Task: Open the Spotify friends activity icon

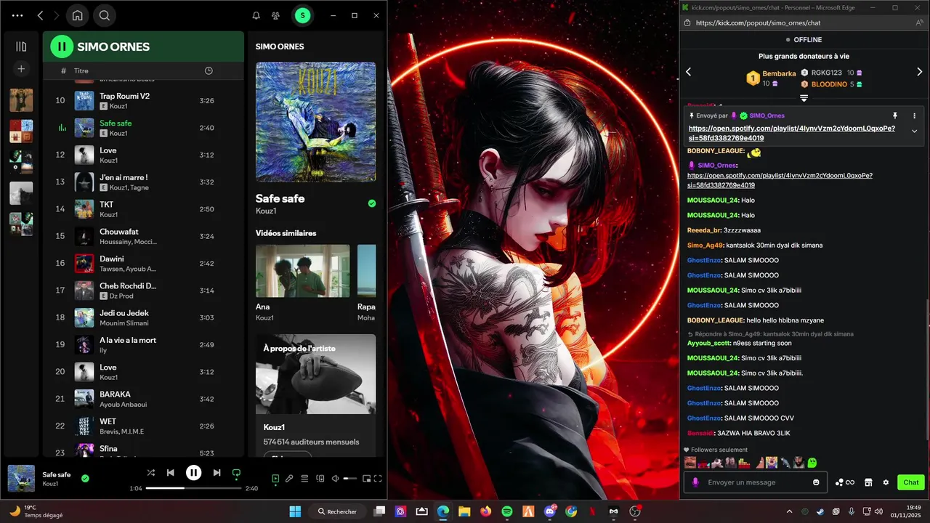Action: [275, 15]
